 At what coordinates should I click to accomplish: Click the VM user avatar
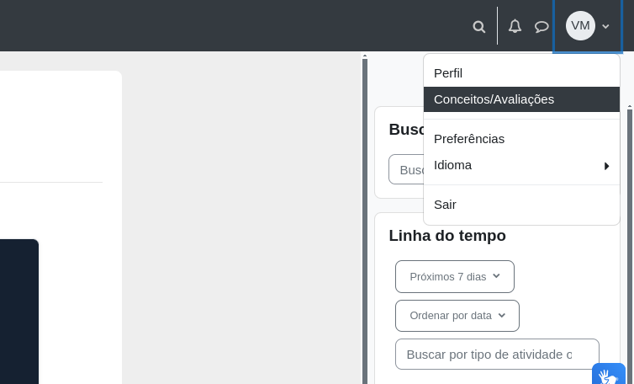[580, 25]
